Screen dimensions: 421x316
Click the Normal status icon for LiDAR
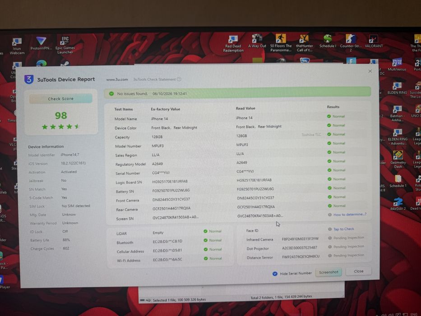(x=205, y=231)
